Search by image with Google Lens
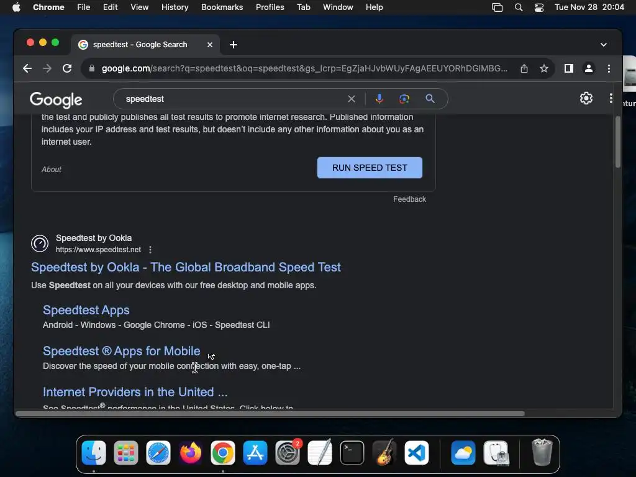This screenshot has height=477, width=636. tap(404, 99)
